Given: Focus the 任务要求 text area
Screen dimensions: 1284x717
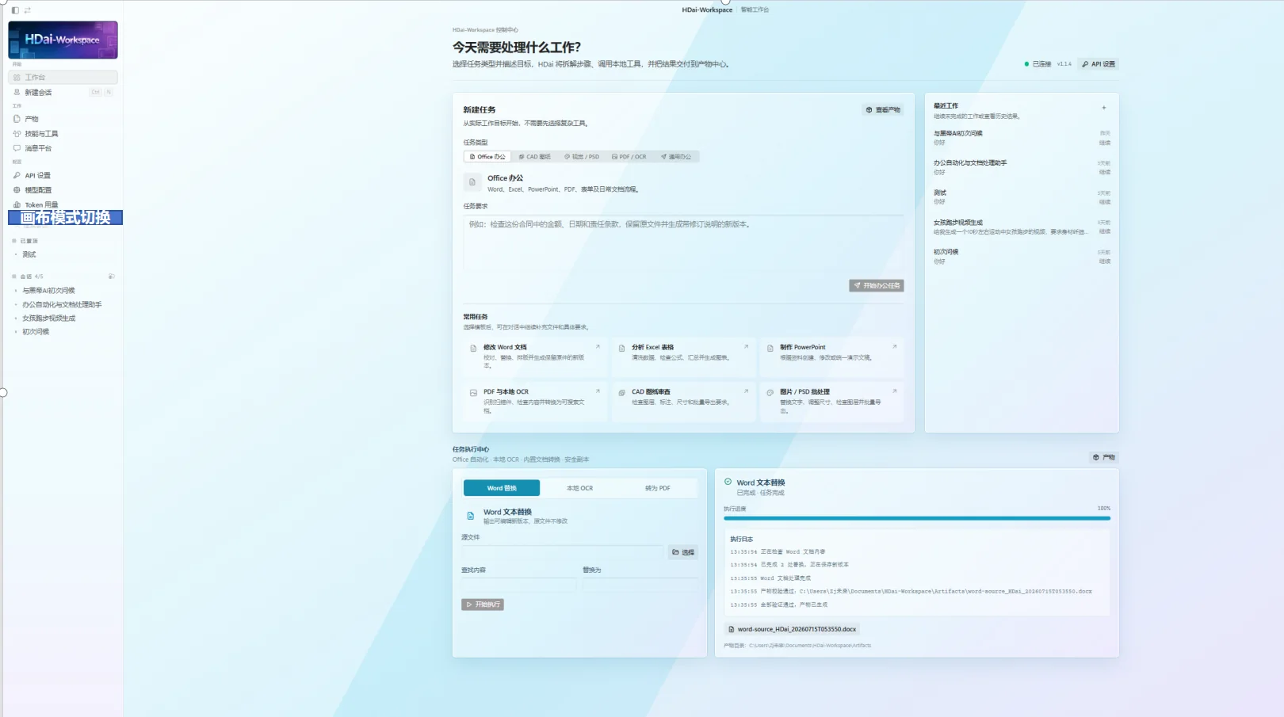Looking at the screenshot, I should (683, 243).
